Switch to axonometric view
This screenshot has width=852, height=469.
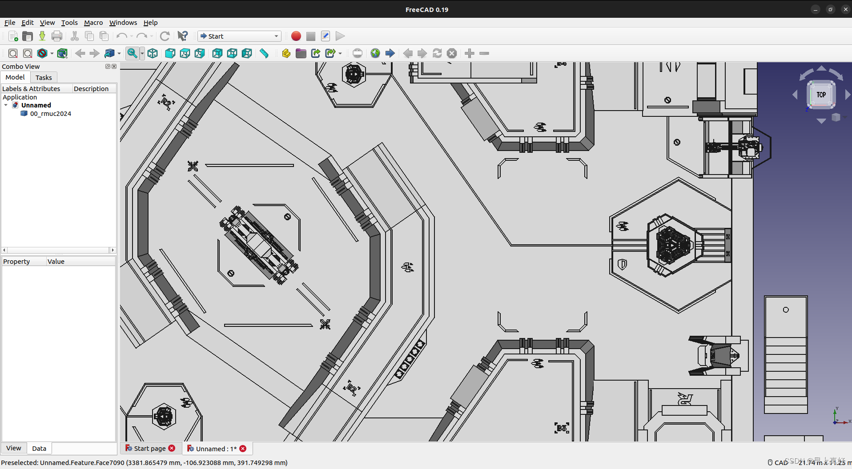coord(153,53)
